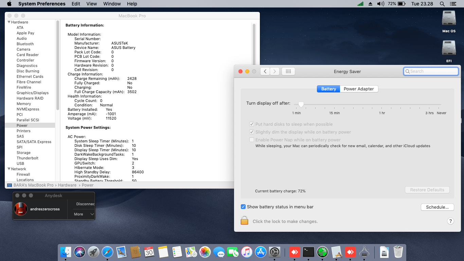Open Terminal from the Dock
The height and width of the screenshot is (261, 464).
pos(308,252)
